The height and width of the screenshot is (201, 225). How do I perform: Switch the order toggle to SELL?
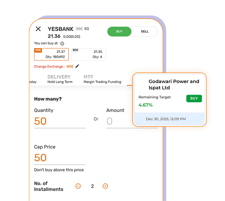click(x=145, y=31)
